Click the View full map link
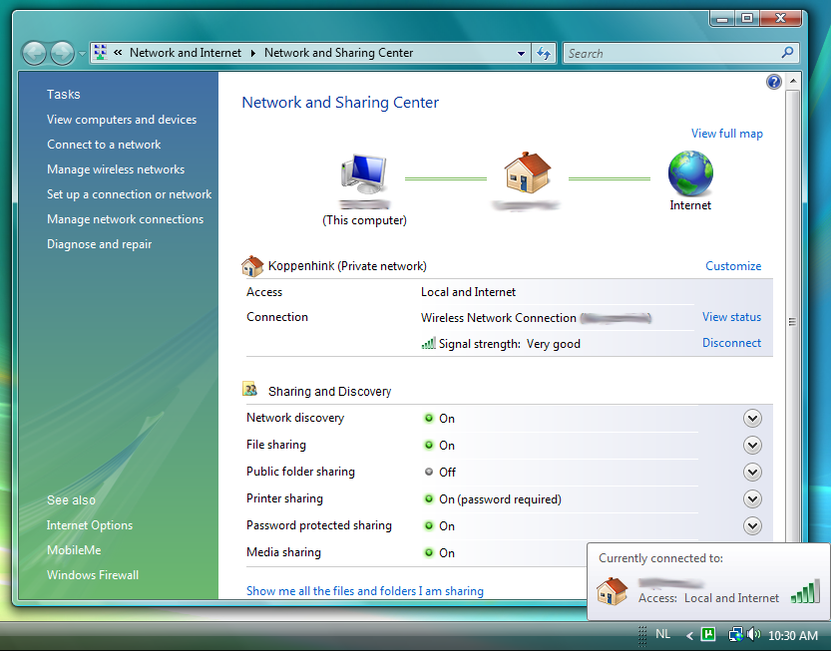 point(726,134)
